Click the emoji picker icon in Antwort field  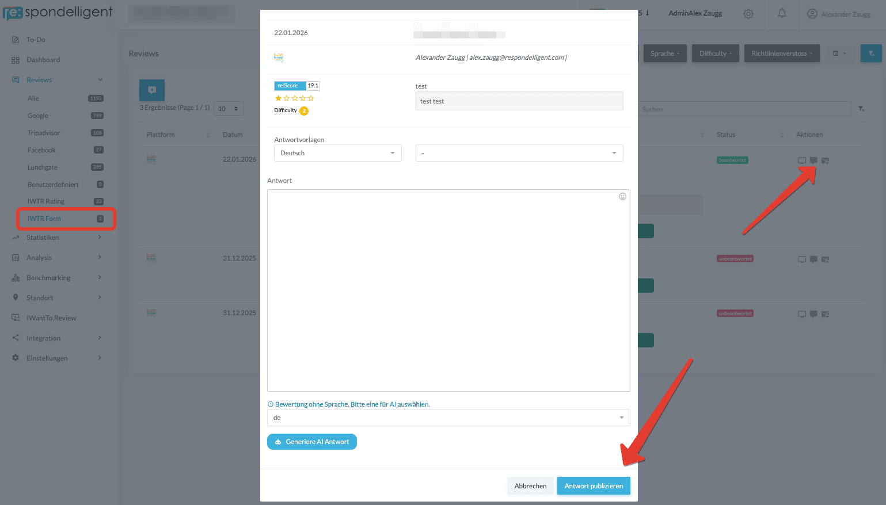(x=622, y=197)
